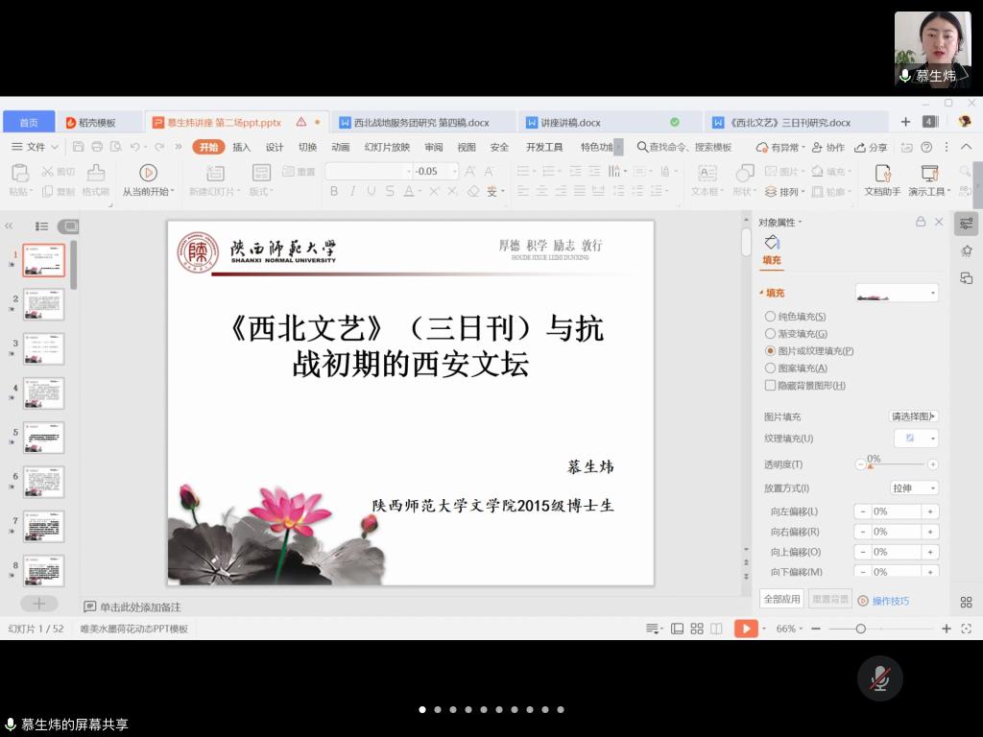
Task: Click the 协作 collaboration icon
Action: tap(828, 147)
